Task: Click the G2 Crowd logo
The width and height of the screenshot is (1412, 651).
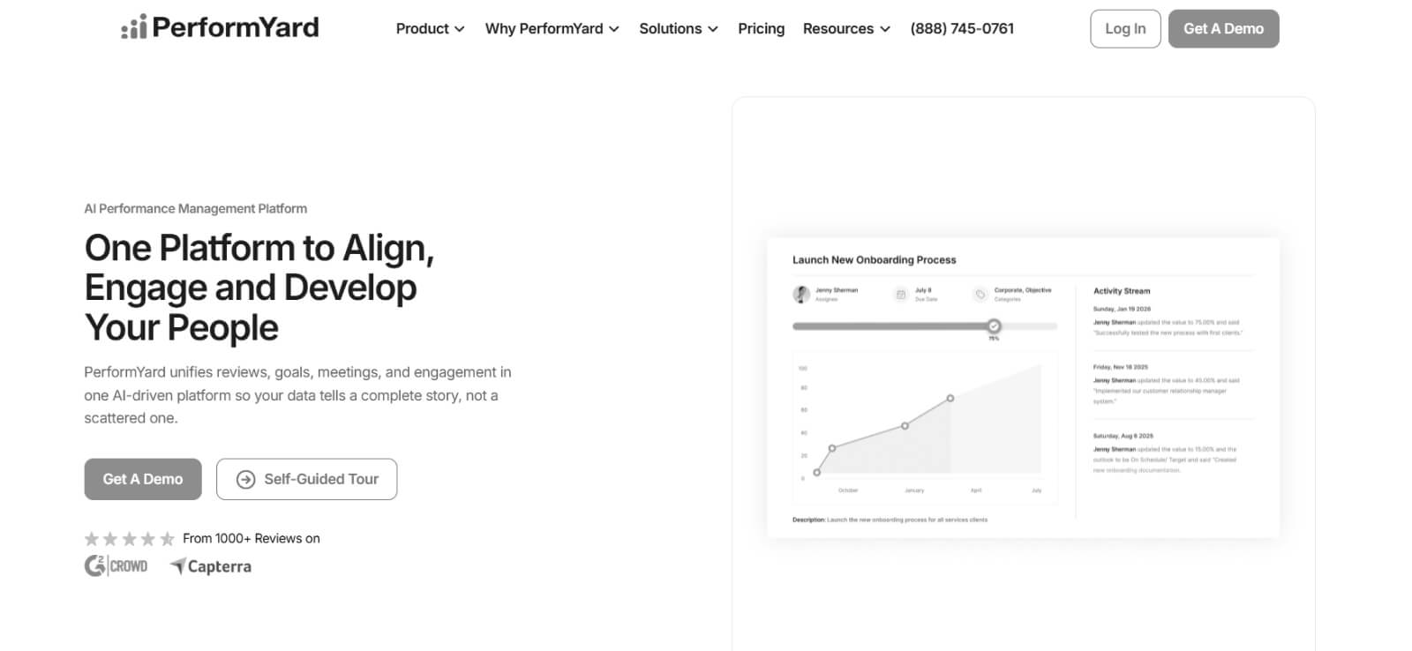Action: [116, 565]
